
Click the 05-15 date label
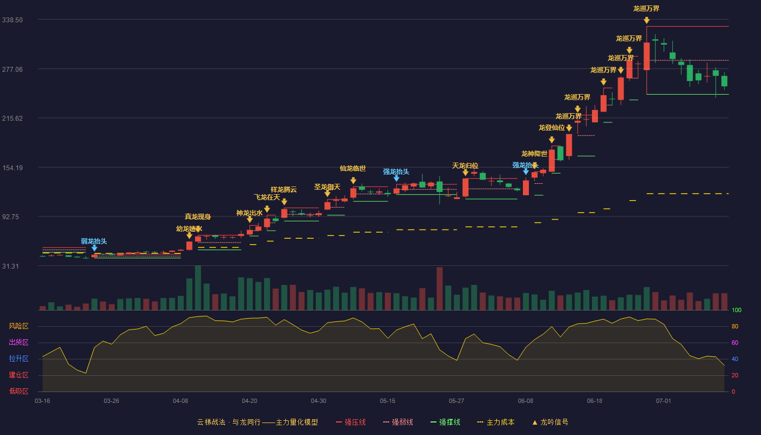click(x=388, y=401)
